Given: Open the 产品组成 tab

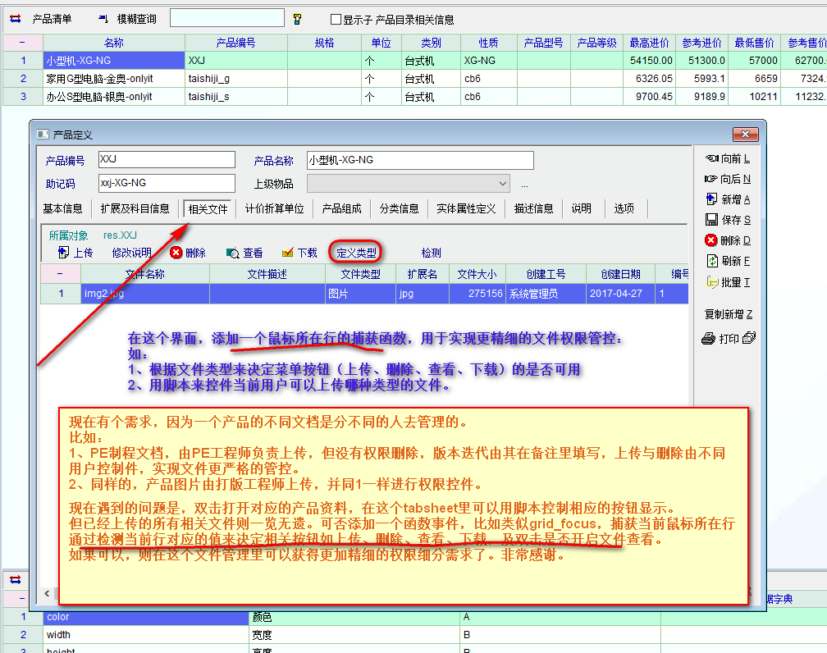Looking at the screenshot, I should (341, 208).
